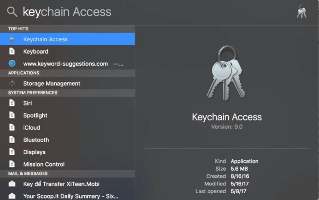Click the small keys icon in search bar
The width and height of the screenshot is (319, 200).
(x=301, y=12)
